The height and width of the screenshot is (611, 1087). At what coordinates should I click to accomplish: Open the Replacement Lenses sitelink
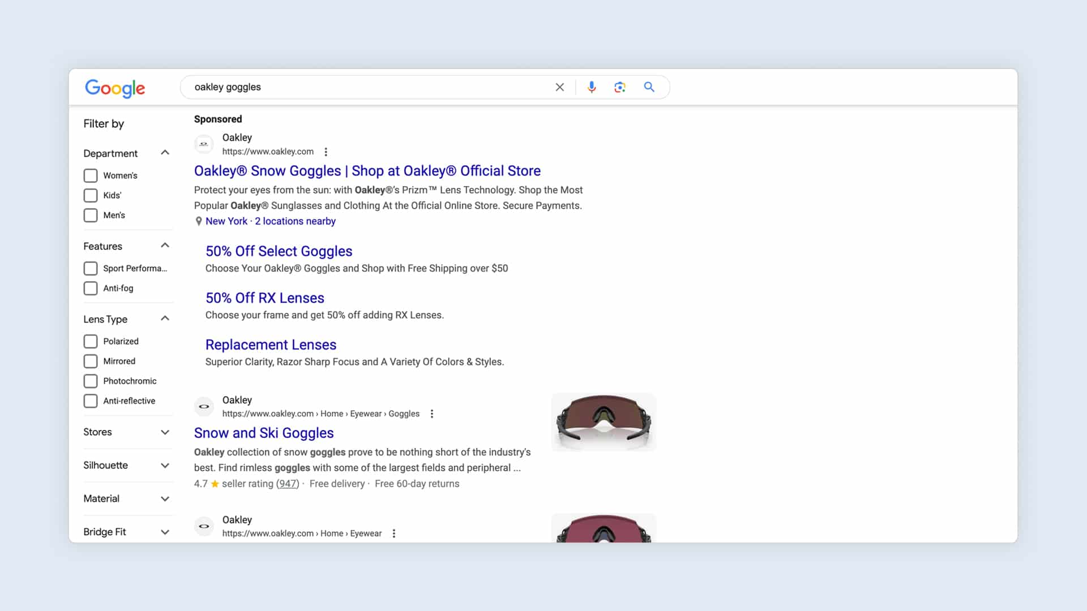pos(271,345)
